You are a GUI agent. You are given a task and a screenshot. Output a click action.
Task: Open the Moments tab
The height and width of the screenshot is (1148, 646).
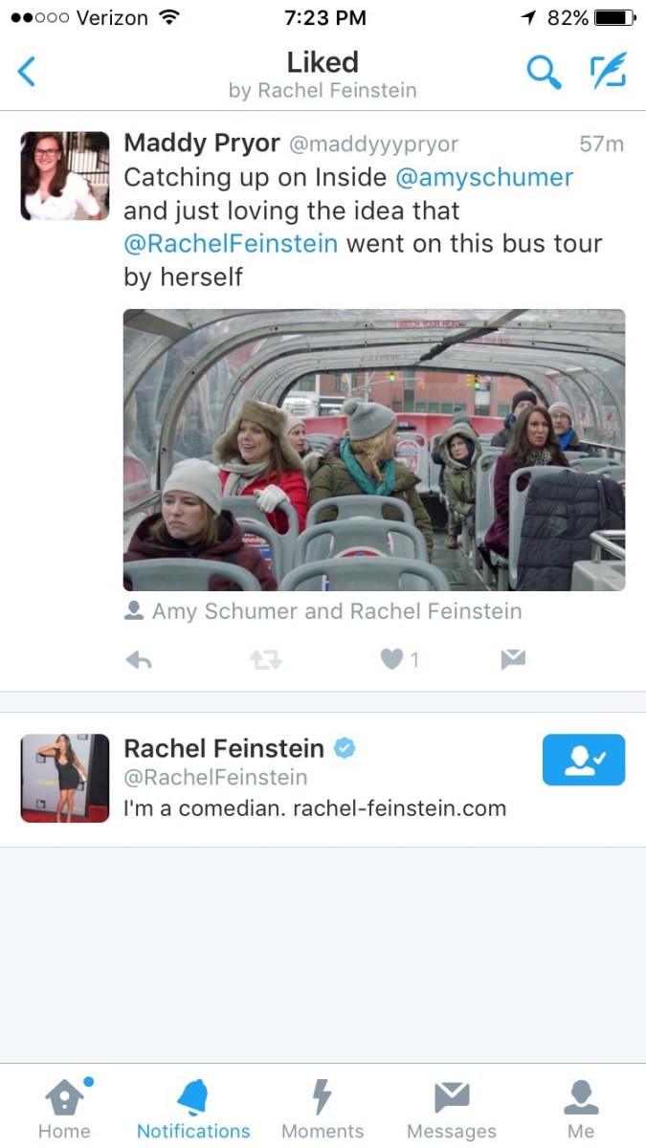click(x=323, y=1110)
